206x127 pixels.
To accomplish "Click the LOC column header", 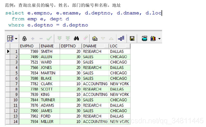I will (x=120, y=46).
